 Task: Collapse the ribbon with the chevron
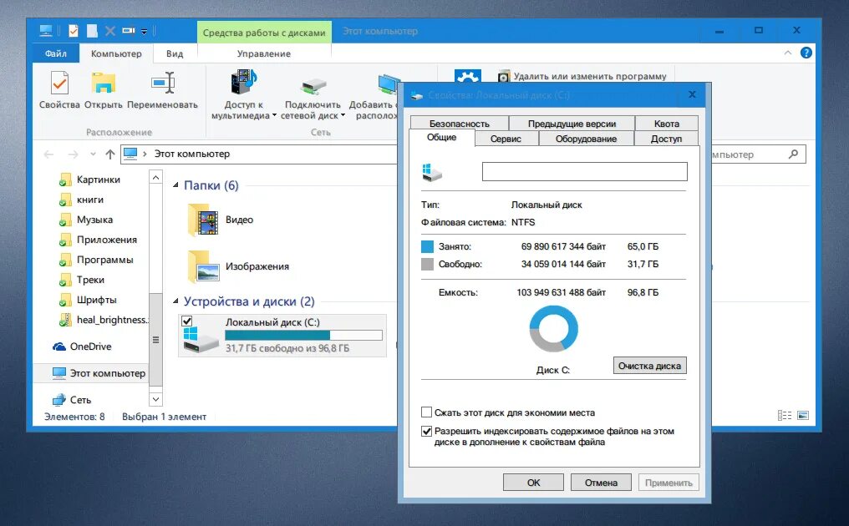tap(788, 53)
